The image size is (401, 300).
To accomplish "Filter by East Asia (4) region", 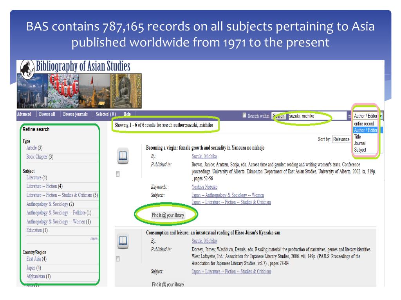I will pos(36,259).
